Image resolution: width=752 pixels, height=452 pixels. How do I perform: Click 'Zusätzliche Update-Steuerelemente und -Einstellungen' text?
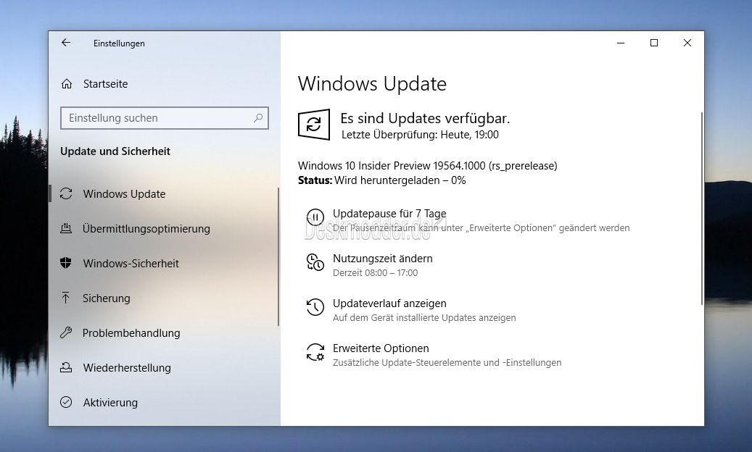point(447,362)
